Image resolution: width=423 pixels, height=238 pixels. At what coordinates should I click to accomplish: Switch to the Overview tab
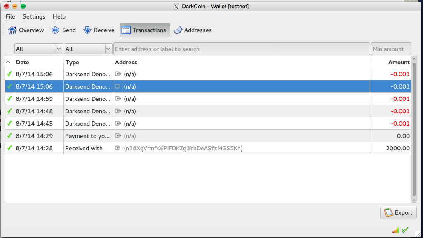tap(26, 30)
